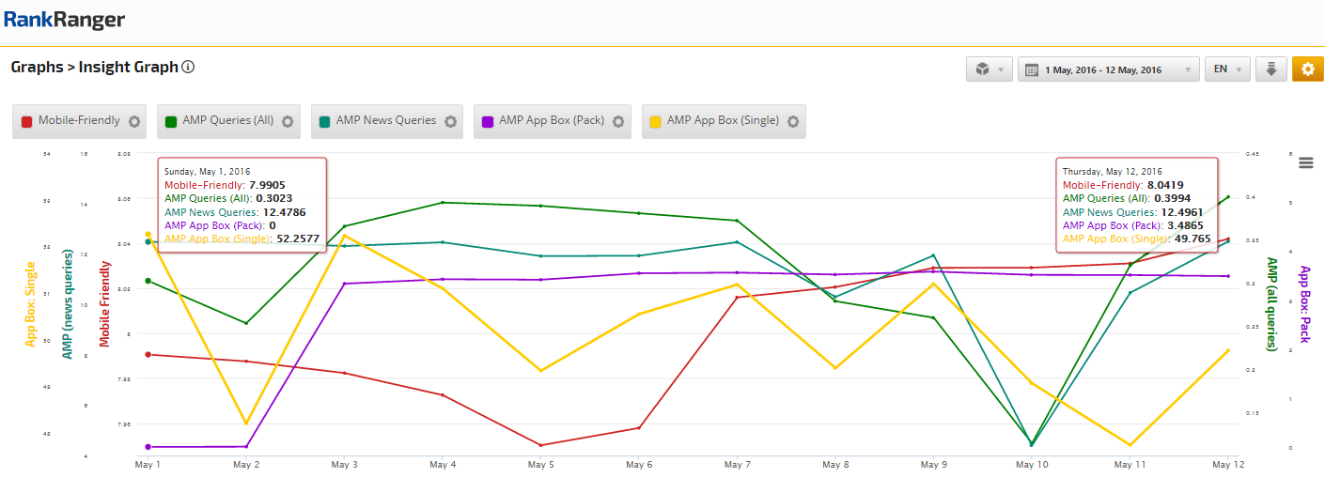Viewport: 1325px width, 493px height.
Task: Open the date range dropdown
Action: [1109, 69]
